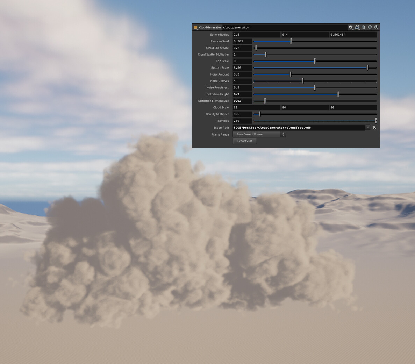Viewport: 415px width, 364px height.
Task: Click the Random Seed slider handle
Action: coord(291,41)
